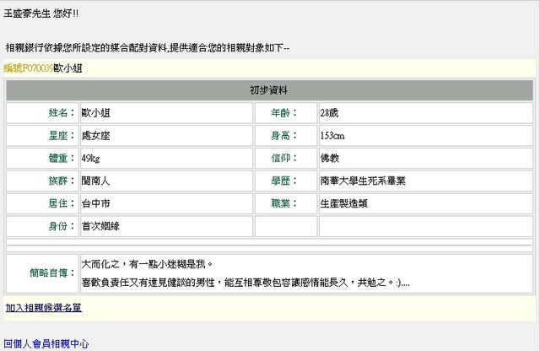Image resolution: width=540 pixels, height=351 pixels.
Task: Click the 28歲 age value
Action: click(x=330, y=113)
